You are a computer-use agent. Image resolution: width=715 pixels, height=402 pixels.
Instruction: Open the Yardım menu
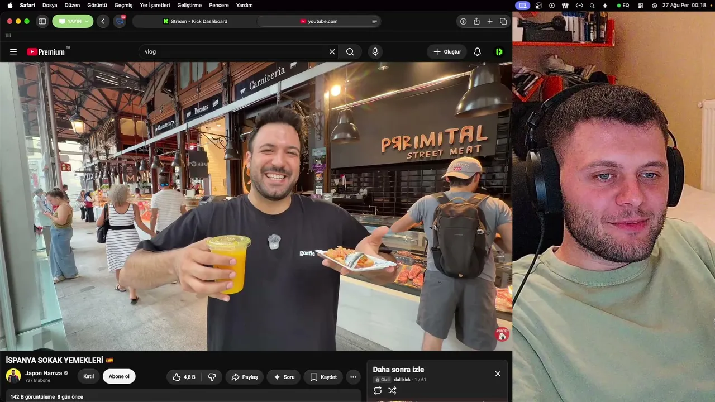click(x=244, y=5)
